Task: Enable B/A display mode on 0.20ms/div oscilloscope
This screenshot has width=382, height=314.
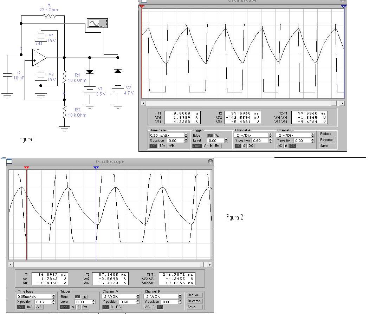Action: (162, 146)
